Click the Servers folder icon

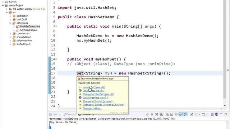6,2
